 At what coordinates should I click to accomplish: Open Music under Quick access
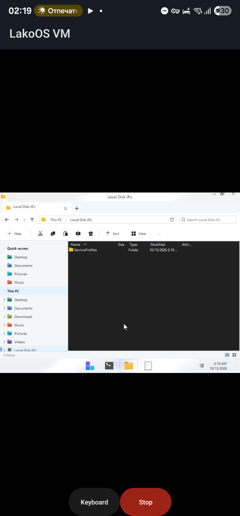click(19, 282)
